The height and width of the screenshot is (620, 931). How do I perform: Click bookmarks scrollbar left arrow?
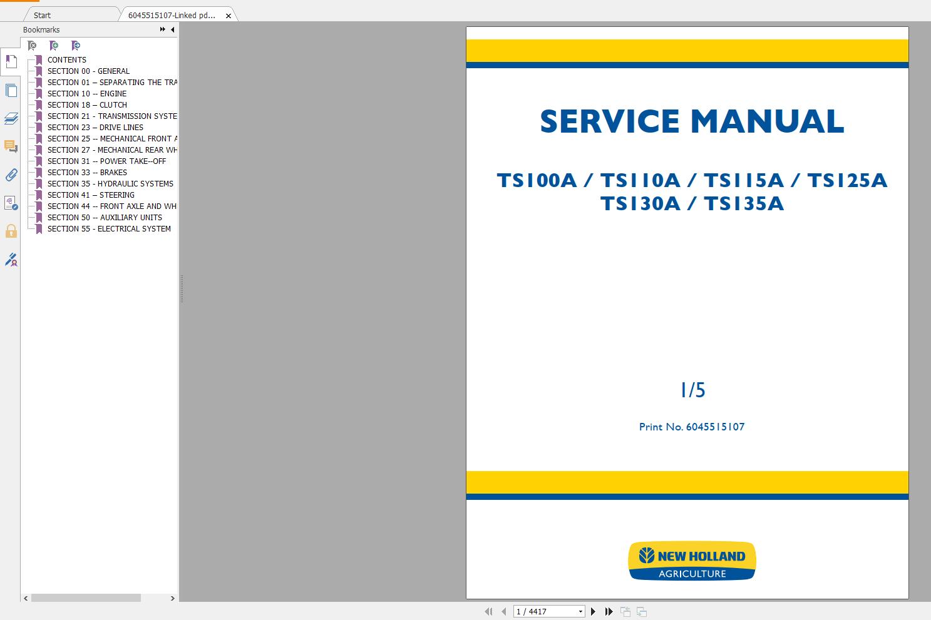pyautogui.click(x=26, y=598)
